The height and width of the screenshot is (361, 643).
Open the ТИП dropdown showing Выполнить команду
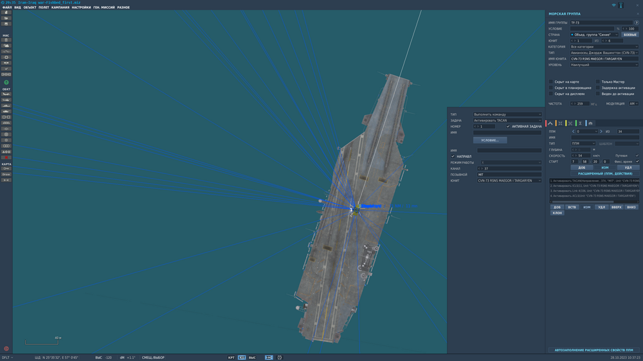[x=507, y=114]
